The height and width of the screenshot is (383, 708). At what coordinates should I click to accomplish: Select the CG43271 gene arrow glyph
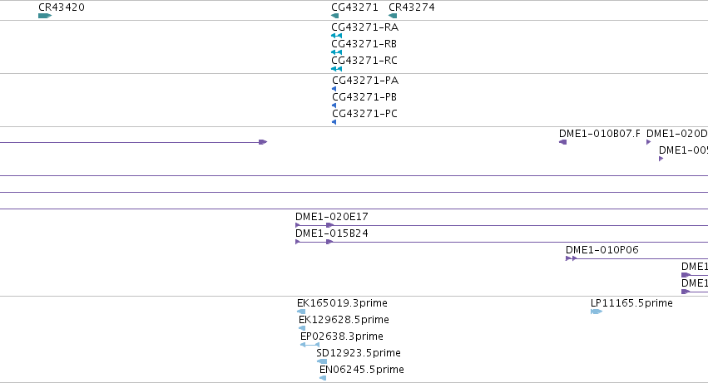click(x=334, y=16)
